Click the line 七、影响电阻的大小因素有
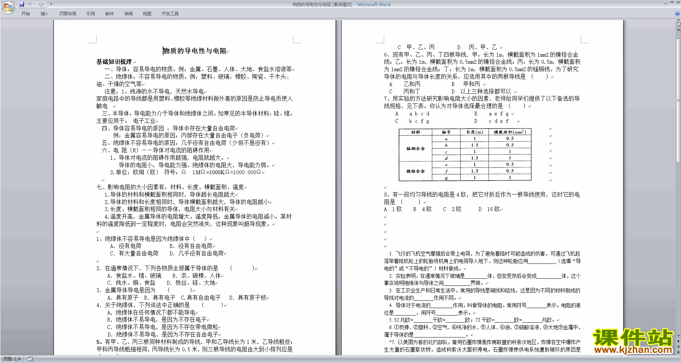681x363 pixels. point(170,187)
